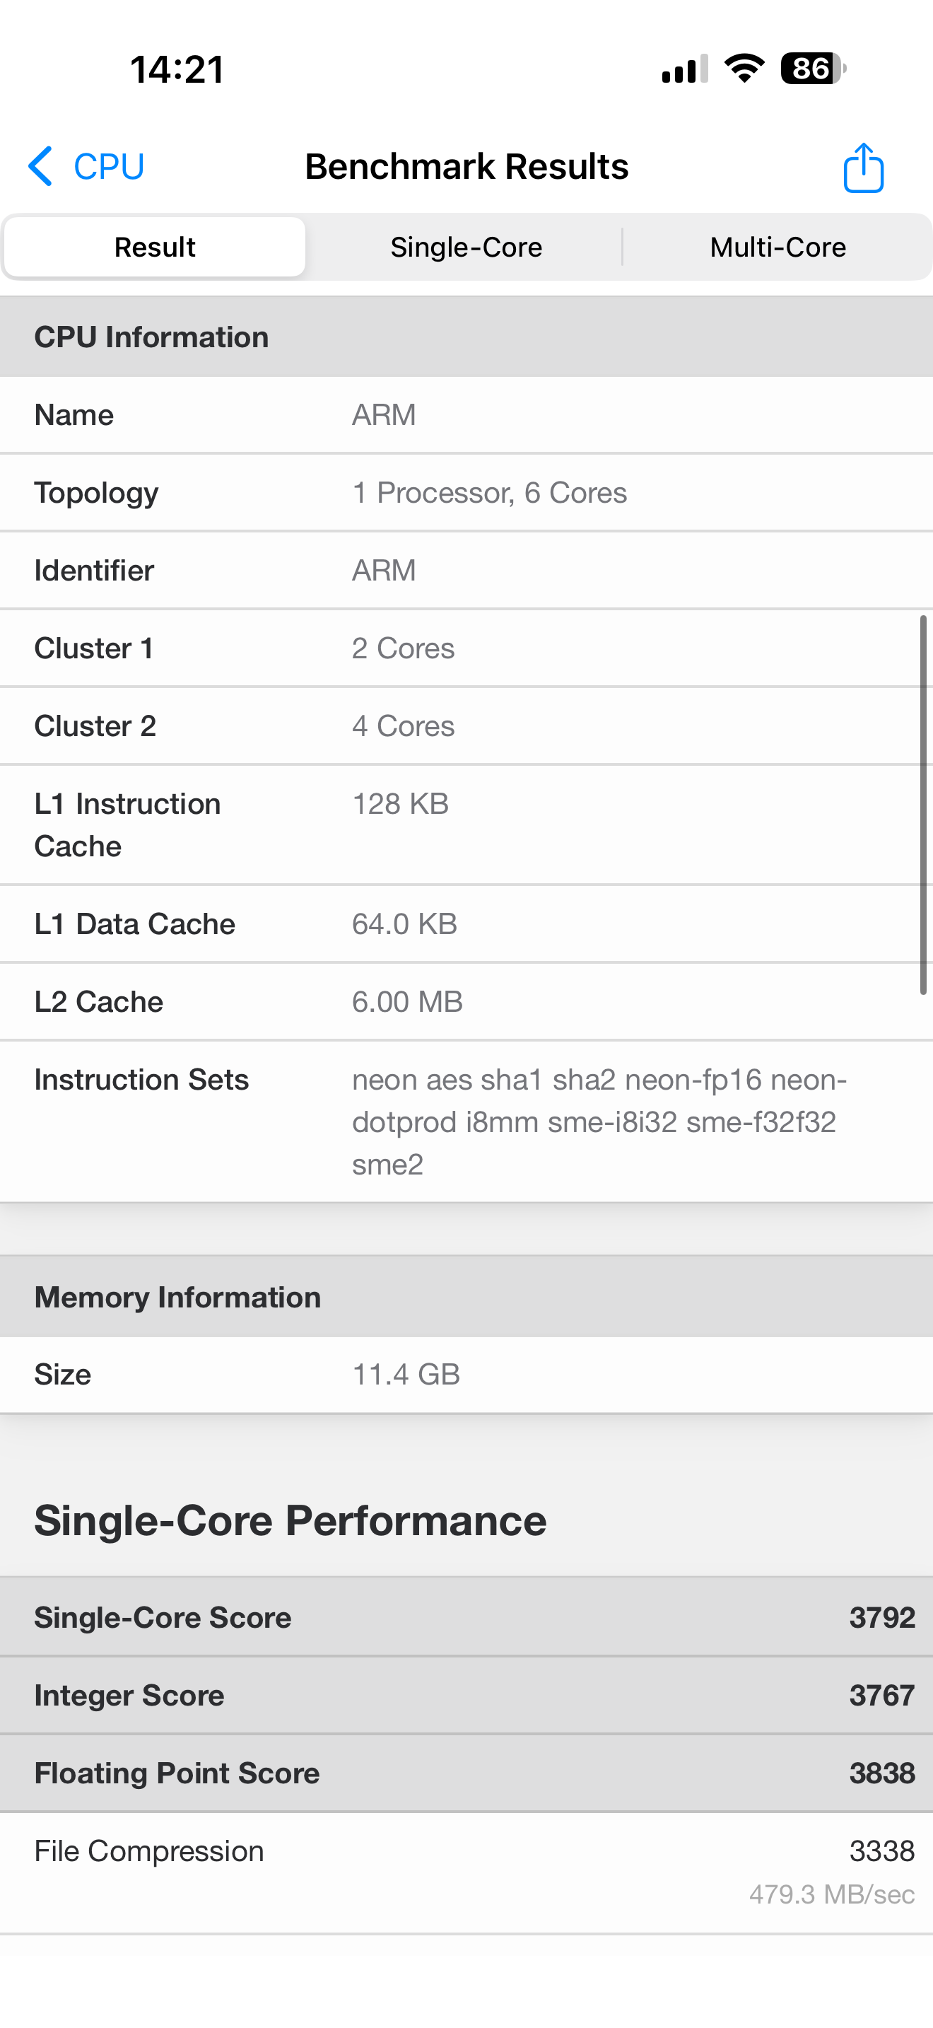The image size is (933, 2028).
Task: Tap the back chevron arrow icon
Action: tap(41, 166)
